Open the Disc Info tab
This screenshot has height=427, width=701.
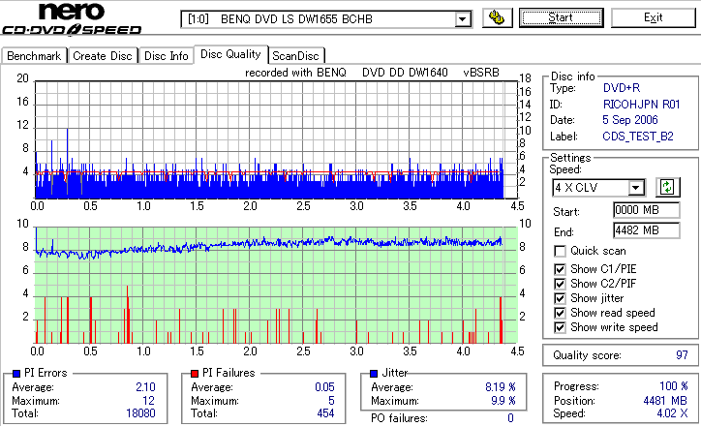click(166, 56)
